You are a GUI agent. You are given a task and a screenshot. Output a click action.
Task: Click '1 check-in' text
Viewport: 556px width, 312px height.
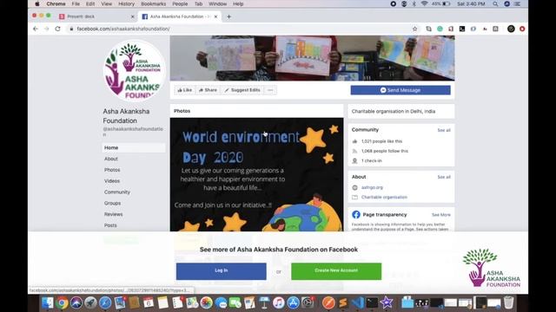tap(371, 160)
